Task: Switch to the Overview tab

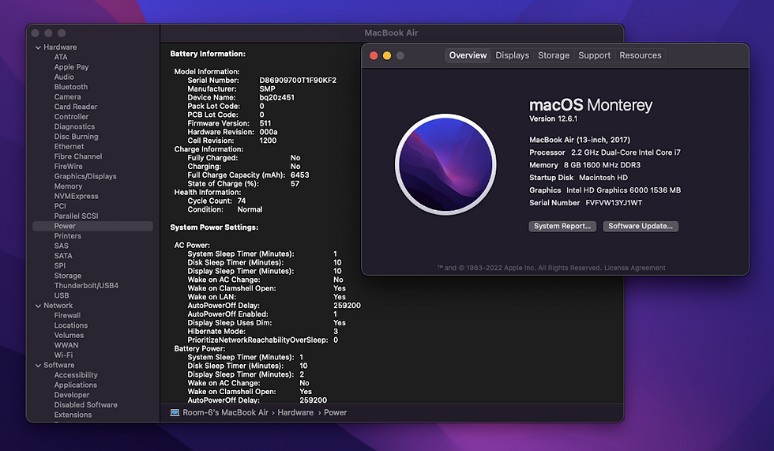Action: pos(468,55)
